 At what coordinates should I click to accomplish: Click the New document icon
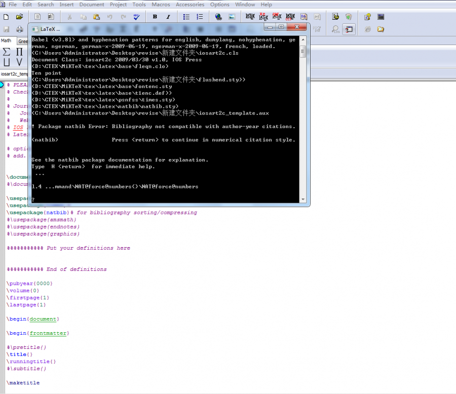[x=7, y=17]
